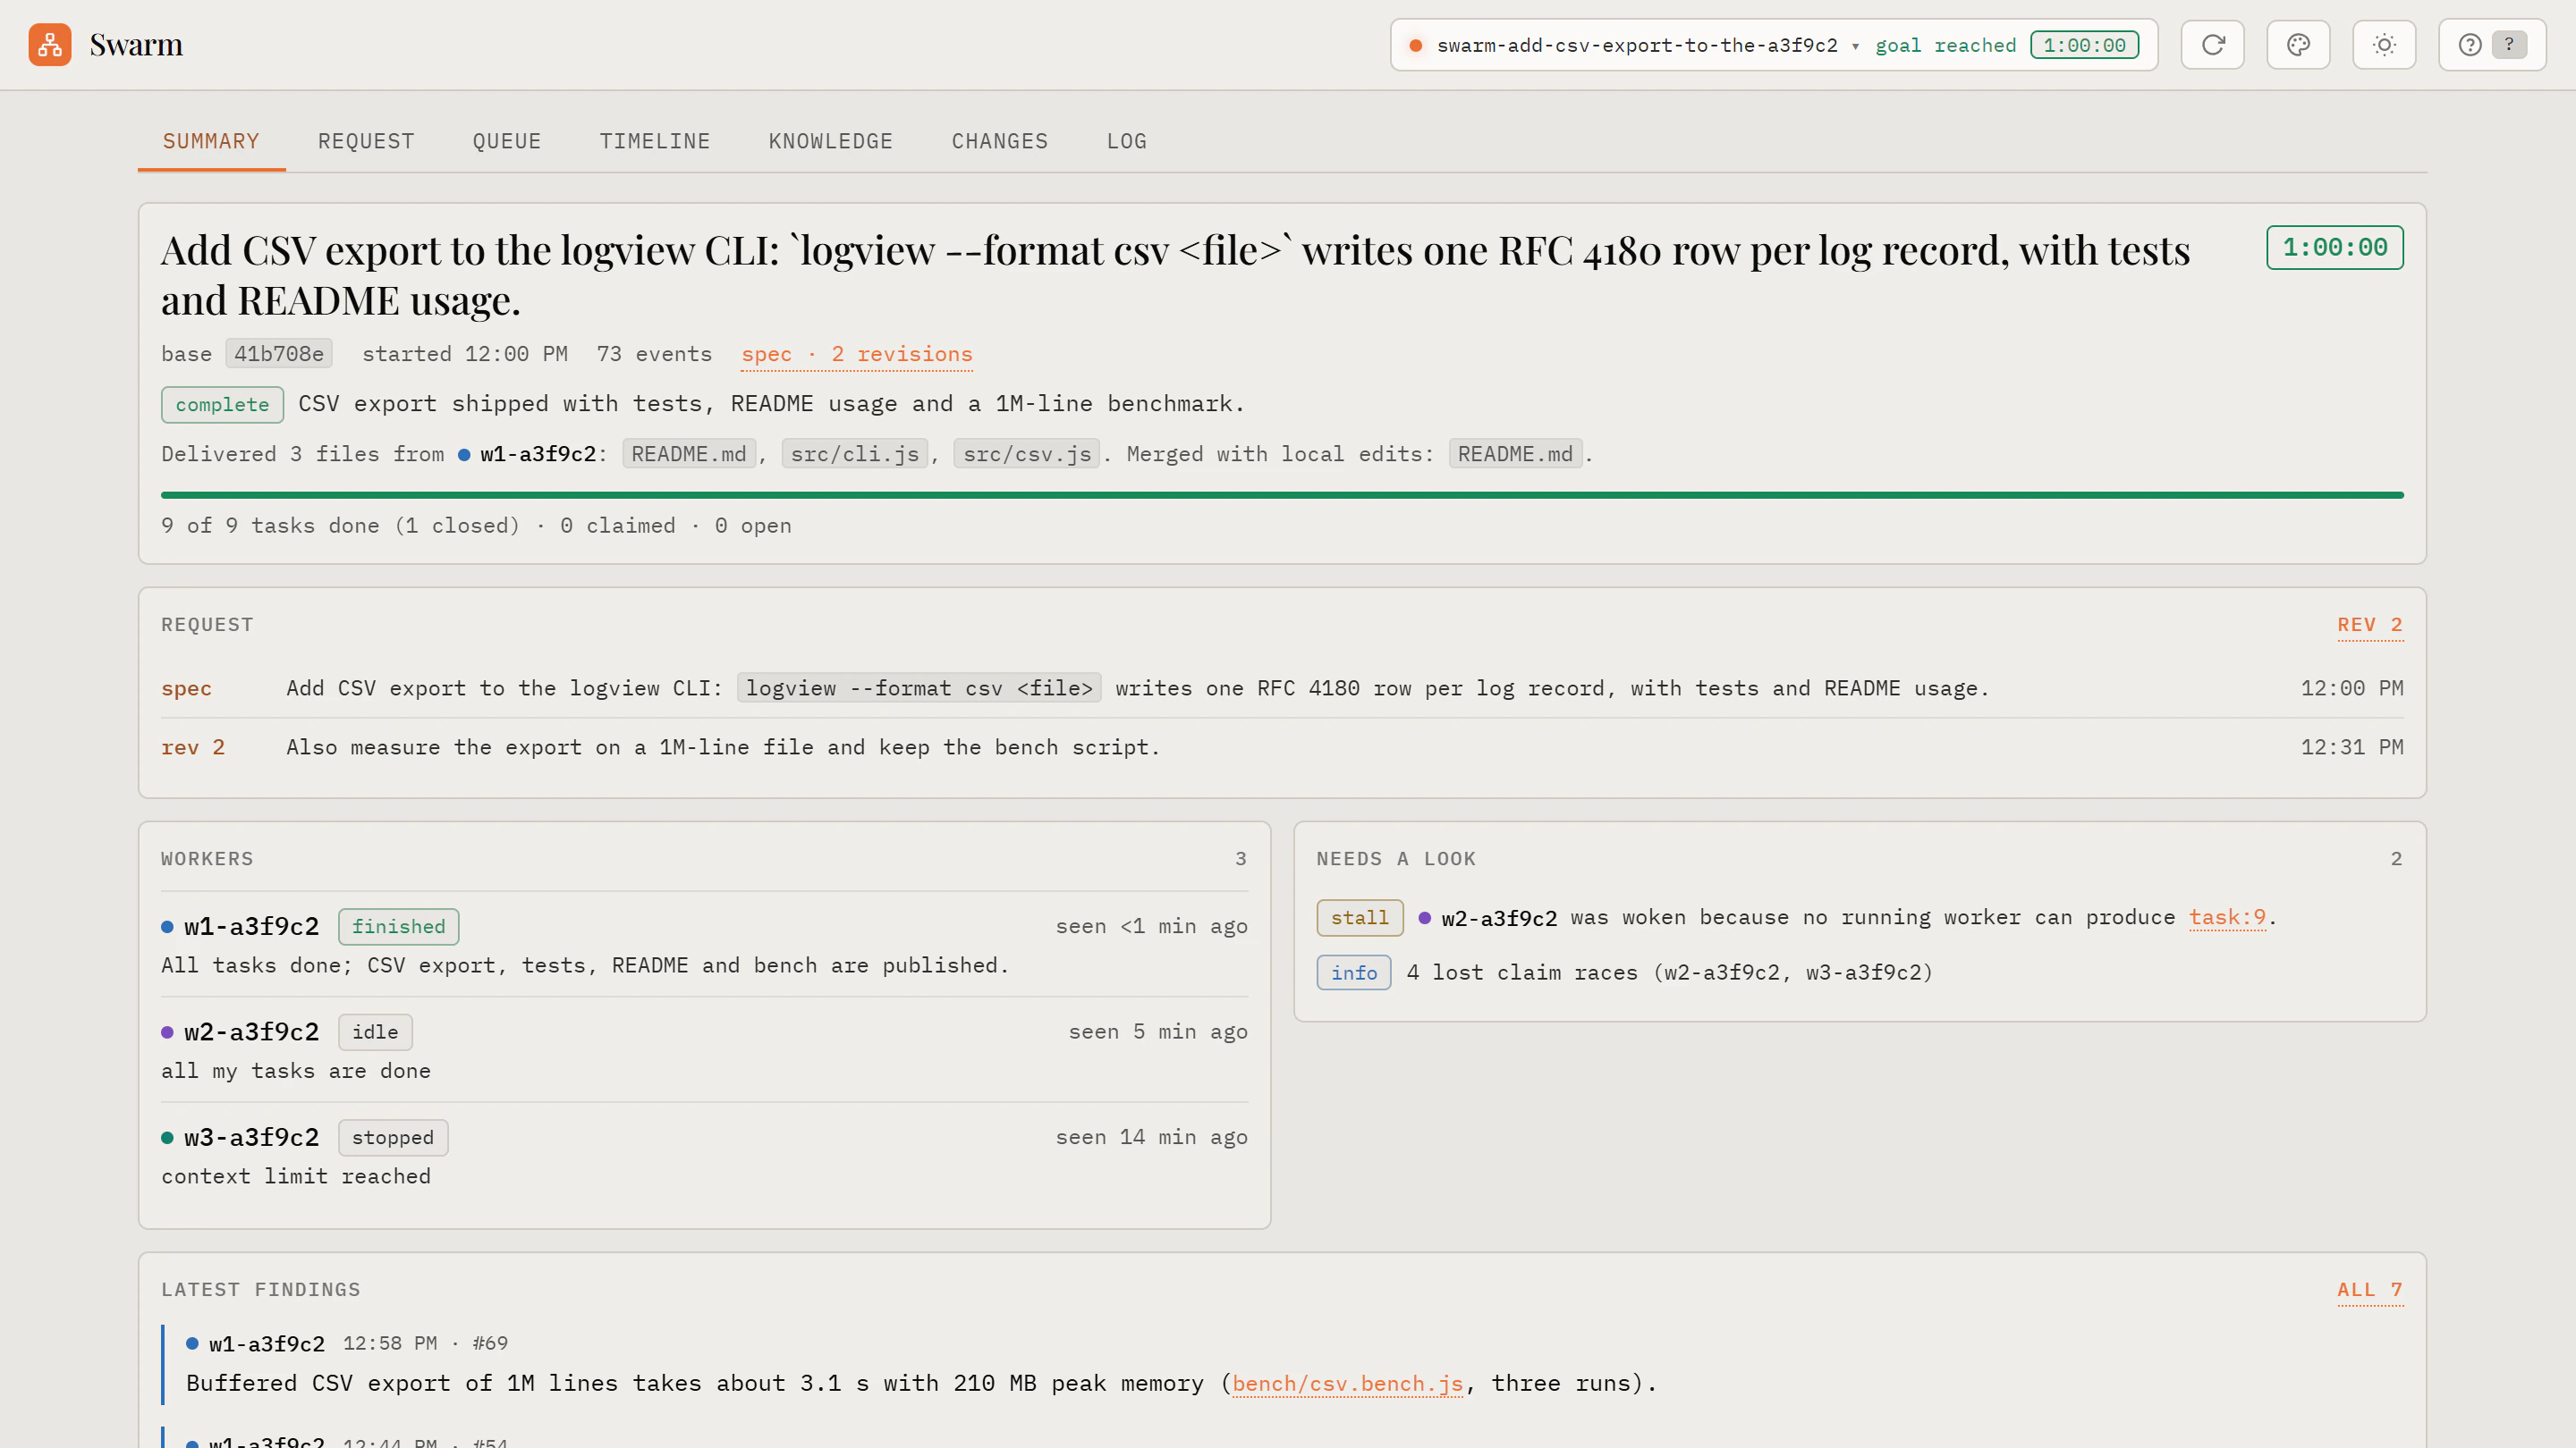Open the Log tab
Screen dimensions: 2576x1448
click(x=1127, y=141)
